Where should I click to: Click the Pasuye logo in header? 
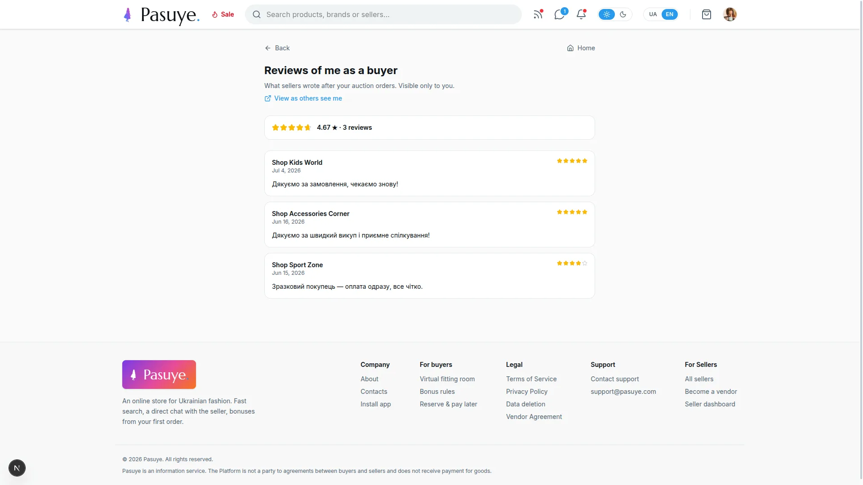pyautogui.click(x=161, y=15)
